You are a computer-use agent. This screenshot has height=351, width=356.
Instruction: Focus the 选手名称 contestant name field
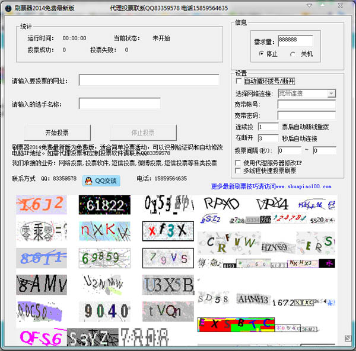[119, 104]
